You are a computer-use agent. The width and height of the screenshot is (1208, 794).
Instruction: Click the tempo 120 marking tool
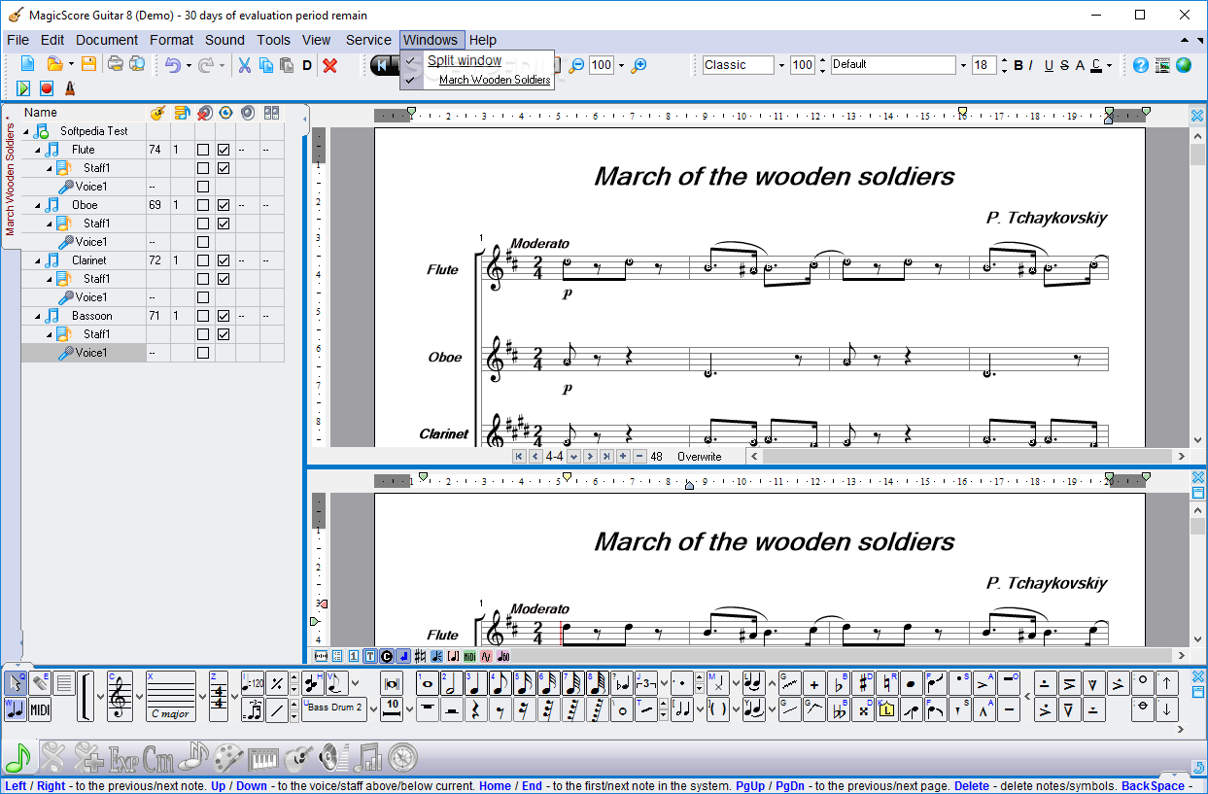click(x=252, y=683)
